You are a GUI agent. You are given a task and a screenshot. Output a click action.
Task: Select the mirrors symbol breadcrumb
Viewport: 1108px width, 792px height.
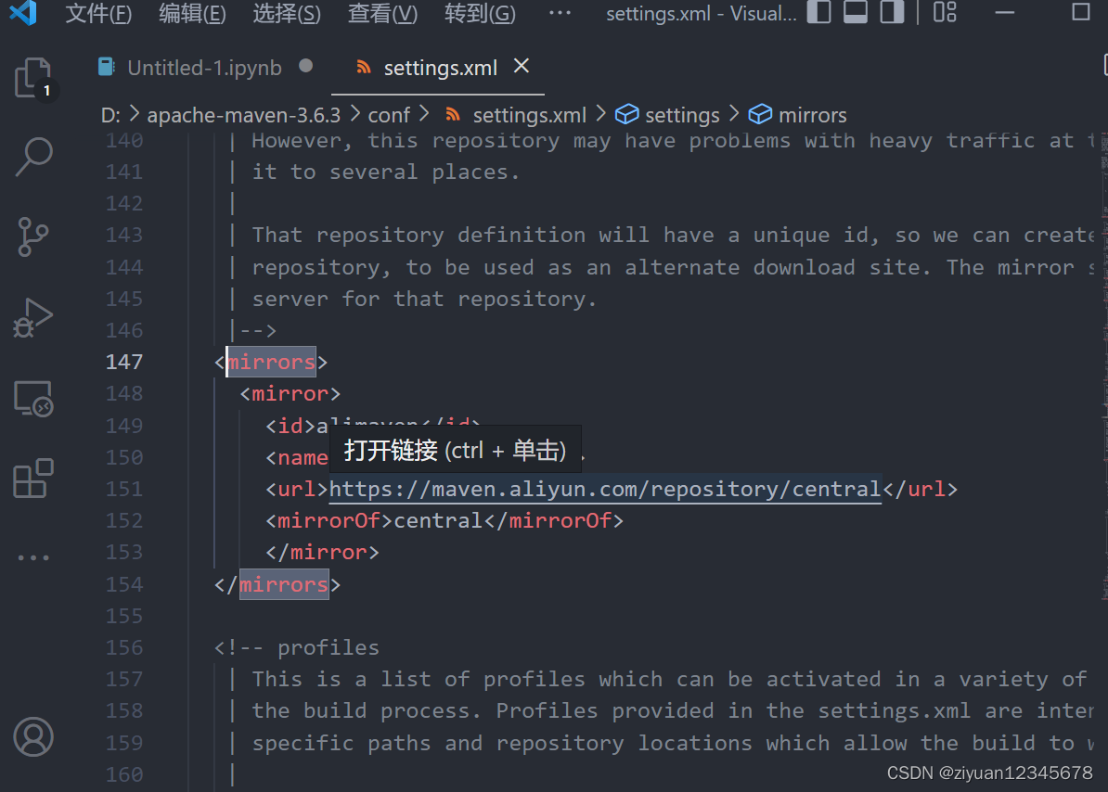coord(812,115)
